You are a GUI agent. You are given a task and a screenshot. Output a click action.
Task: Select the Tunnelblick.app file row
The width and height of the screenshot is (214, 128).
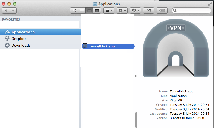tap(108, 46)
